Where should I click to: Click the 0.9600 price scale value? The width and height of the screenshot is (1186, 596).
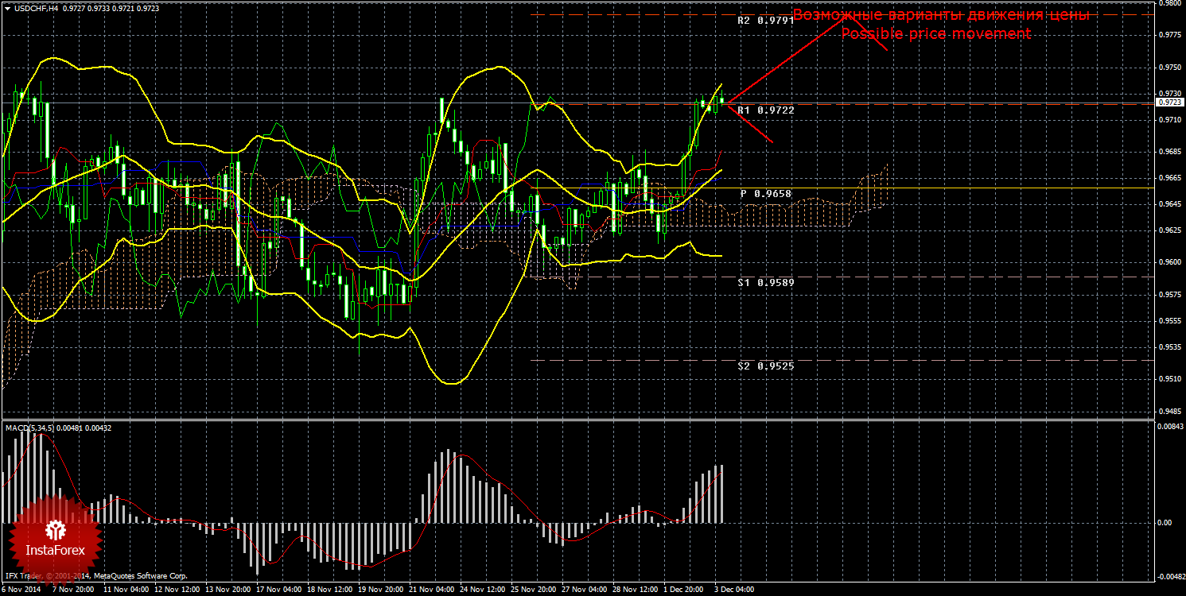tap(1169, 262)
